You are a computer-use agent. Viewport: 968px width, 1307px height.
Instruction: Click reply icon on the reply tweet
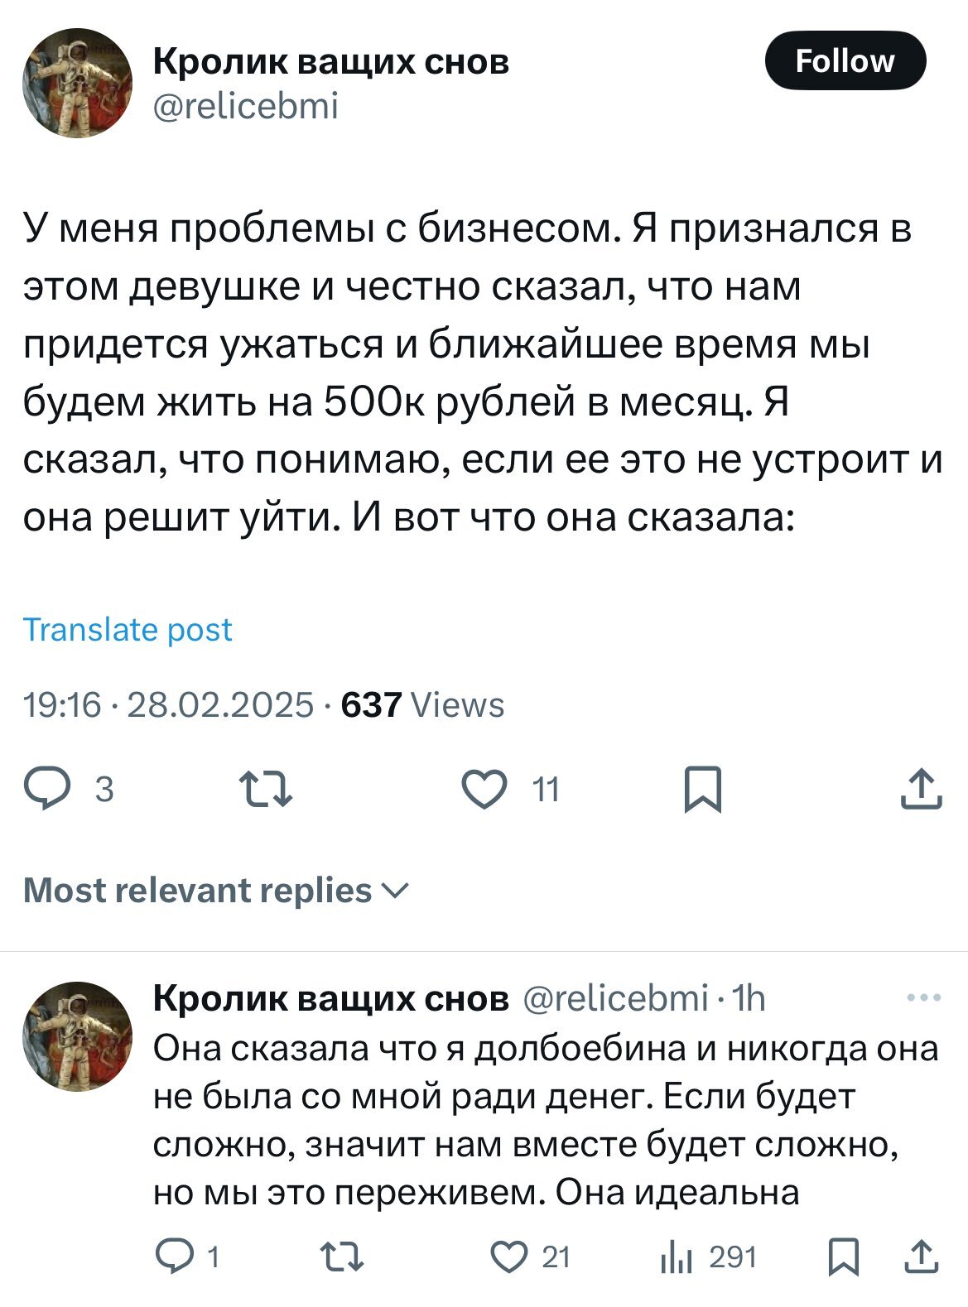[x=174, y=1257]
